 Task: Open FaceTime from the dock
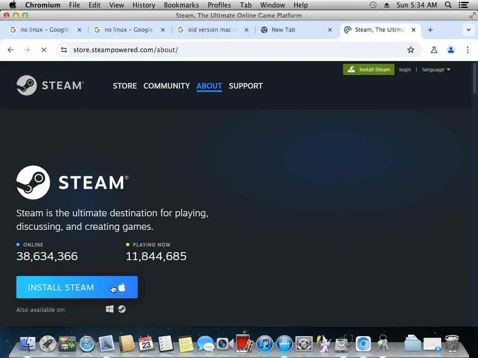tap(225, 344)
